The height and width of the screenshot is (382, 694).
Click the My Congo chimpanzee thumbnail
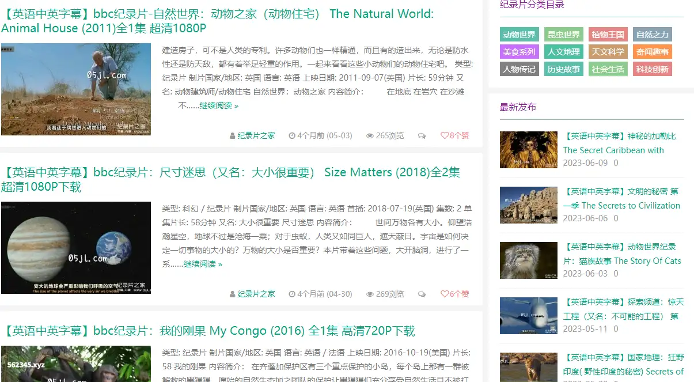pyautogui.click(x=76, y=364)
